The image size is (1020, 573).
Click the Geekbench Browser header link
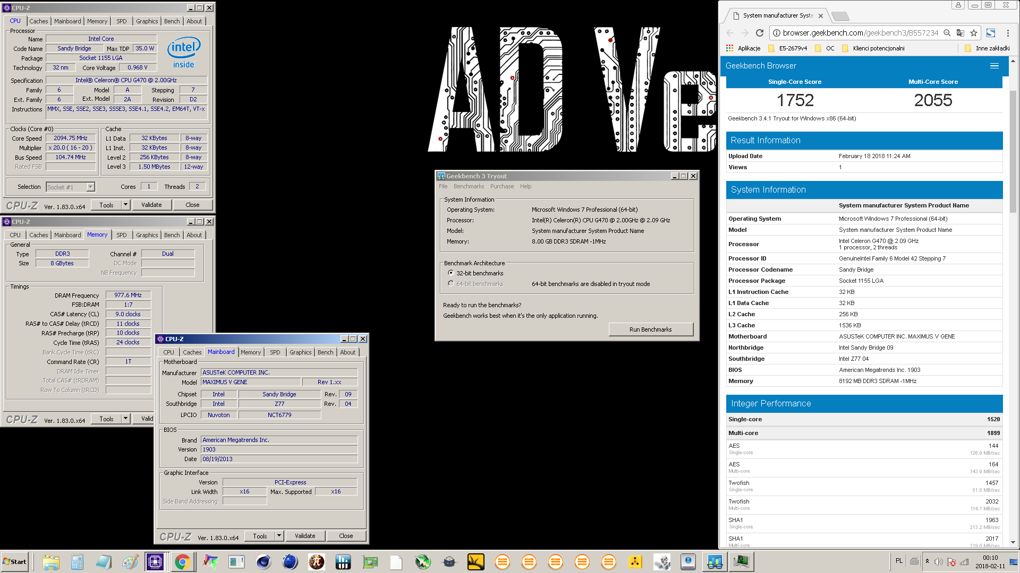(761, 66)
